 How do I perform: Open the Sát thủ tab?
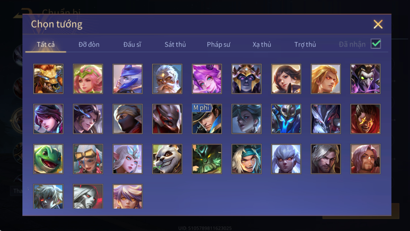pos(175,44)
